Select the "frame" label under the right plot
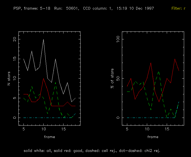The width and height of the screenshot is (191, 157). click(x=153, y=137)
